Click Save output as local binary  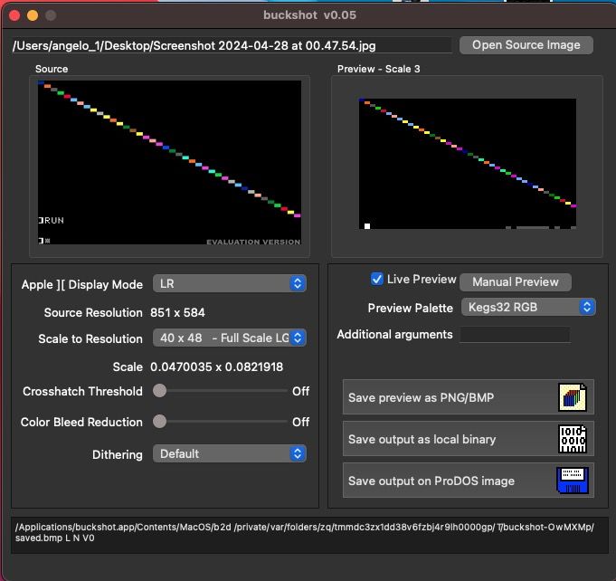click(469, 439)
